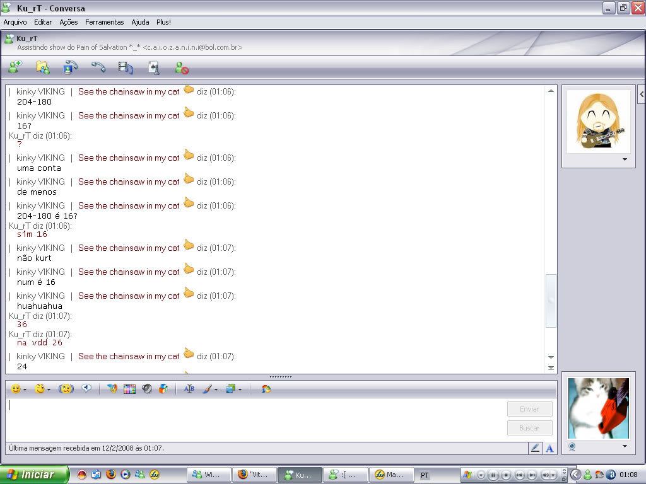
Task: Click the Enviar button
Action: tap(529, 409)
